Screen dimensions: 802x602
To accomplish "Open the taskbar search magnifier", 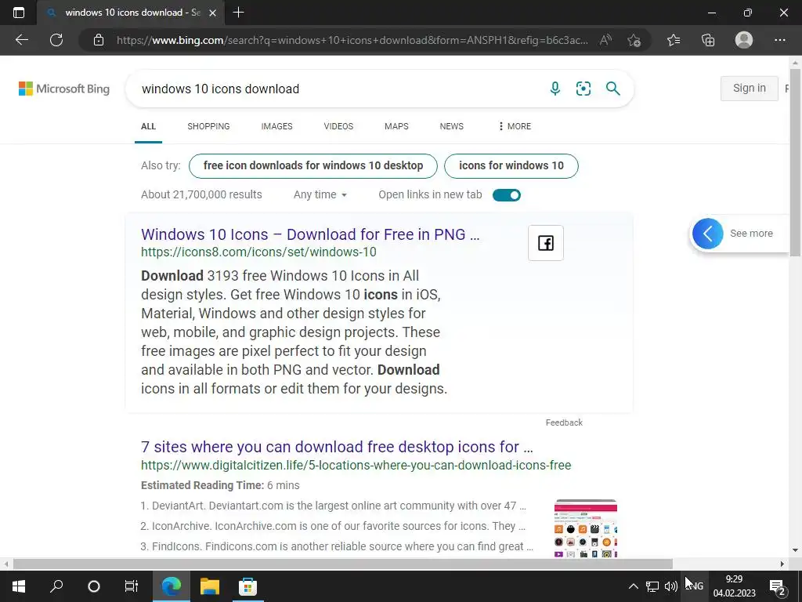I will [56, 586].
